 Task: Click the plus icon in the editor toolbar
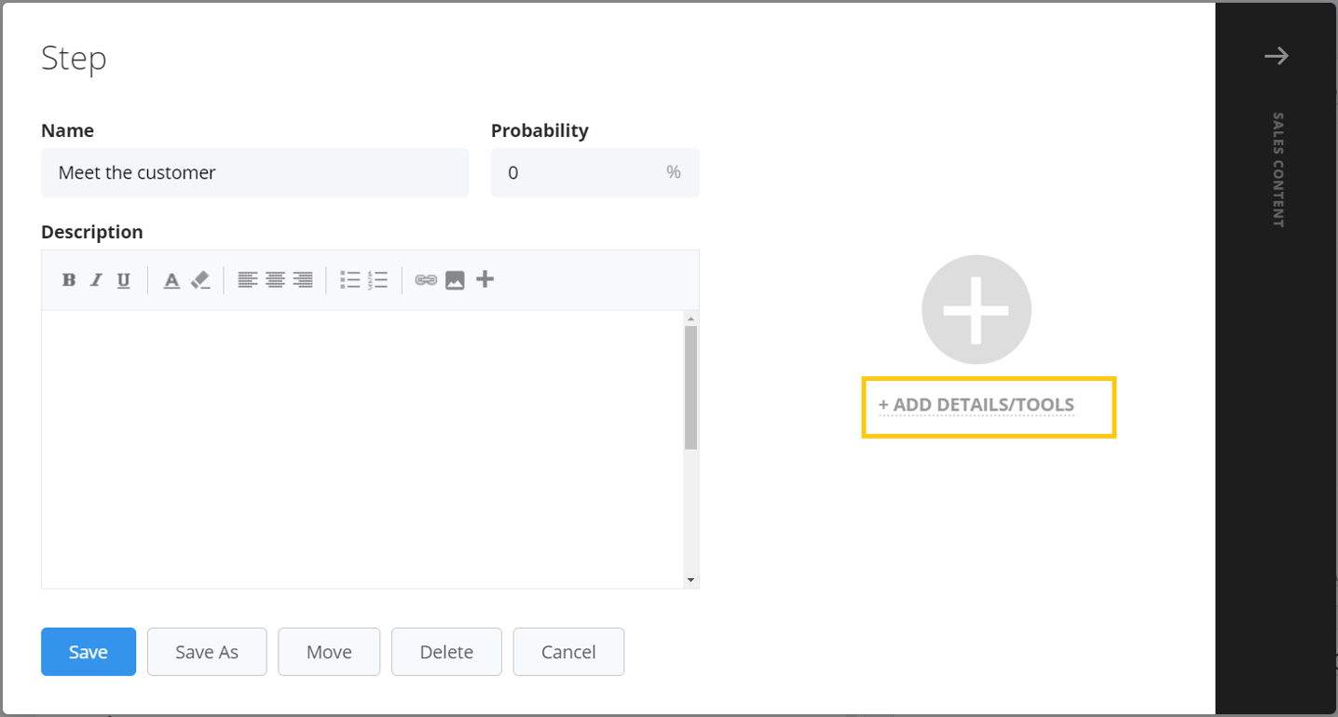point(485,278)
